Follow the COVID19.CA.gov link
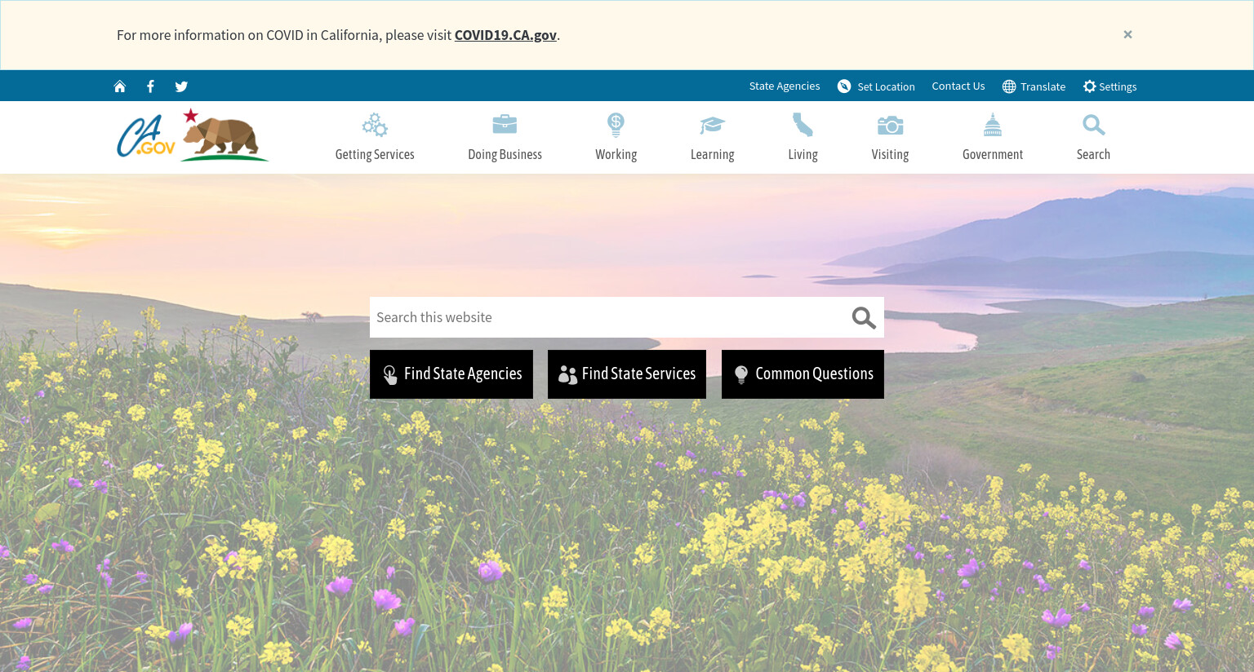Screen dimensions: 1254x672 click(x=505, y=35)
